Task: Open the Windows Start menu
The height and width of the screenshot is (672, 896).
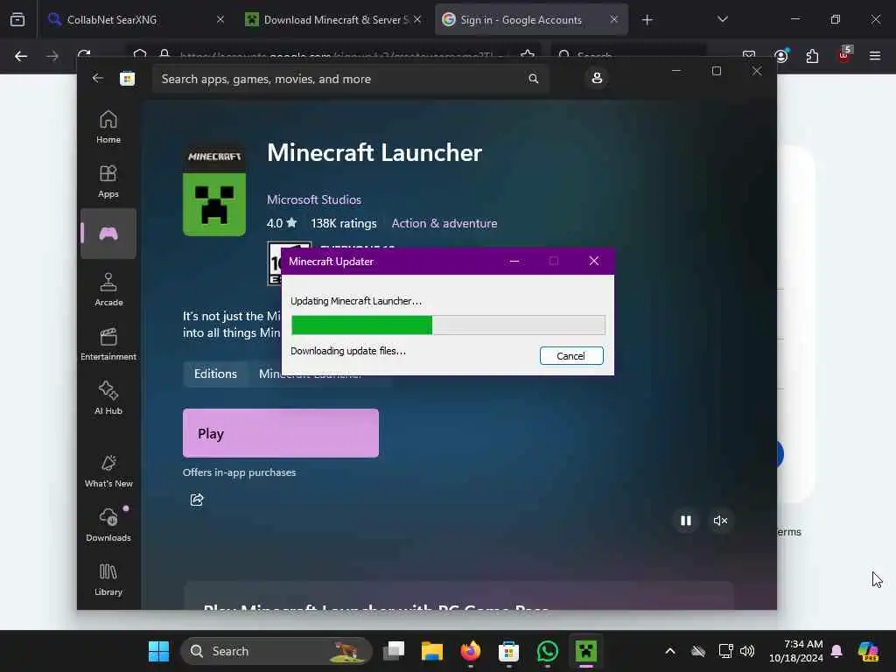Action: coord(158,651)
